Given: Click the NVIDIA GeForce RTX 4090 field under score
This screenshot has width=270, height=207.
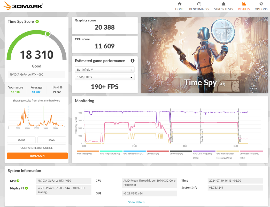Looking at the screenshot, I should point(36,75).
